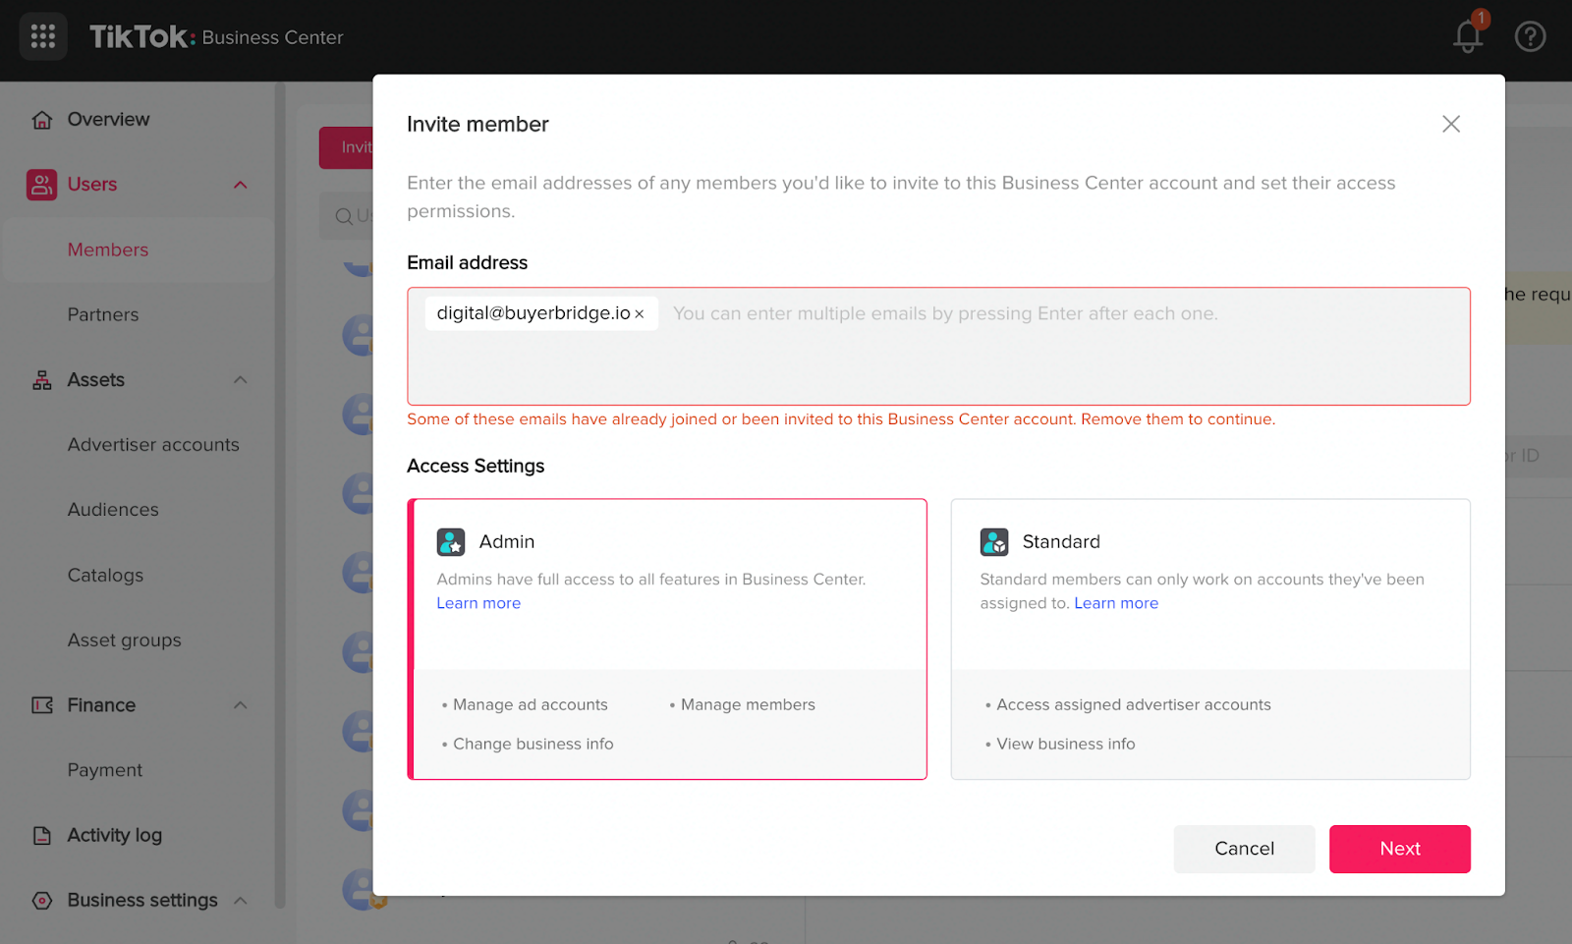Click the Invite button behind the dialog
Viewport: 1572px width, 944px height.
[x=347, y=147]
